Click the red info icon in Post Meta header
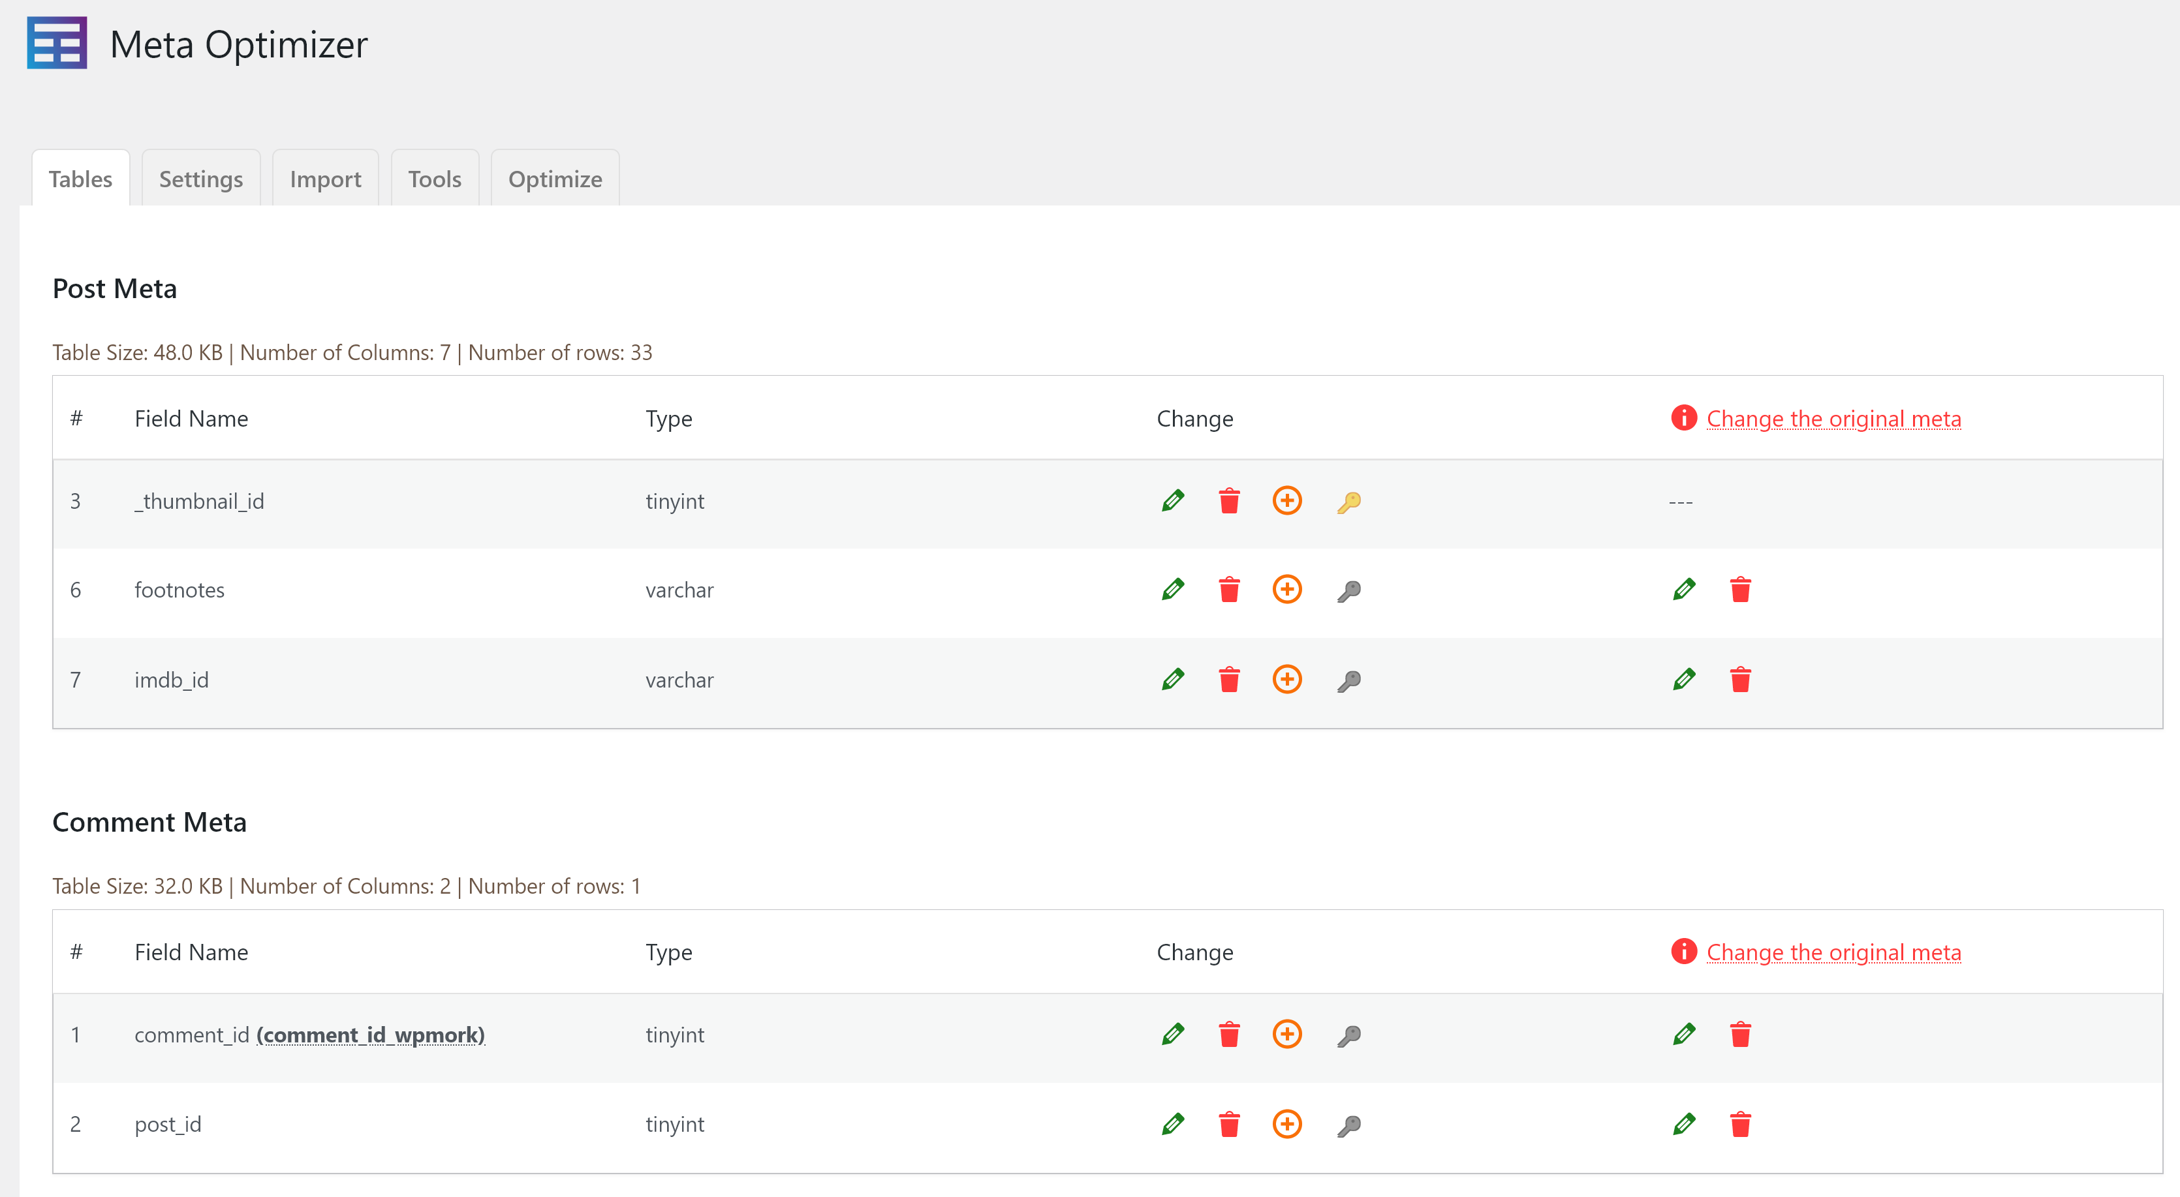The image size is (2180, 1197). tap(1683, 418)
